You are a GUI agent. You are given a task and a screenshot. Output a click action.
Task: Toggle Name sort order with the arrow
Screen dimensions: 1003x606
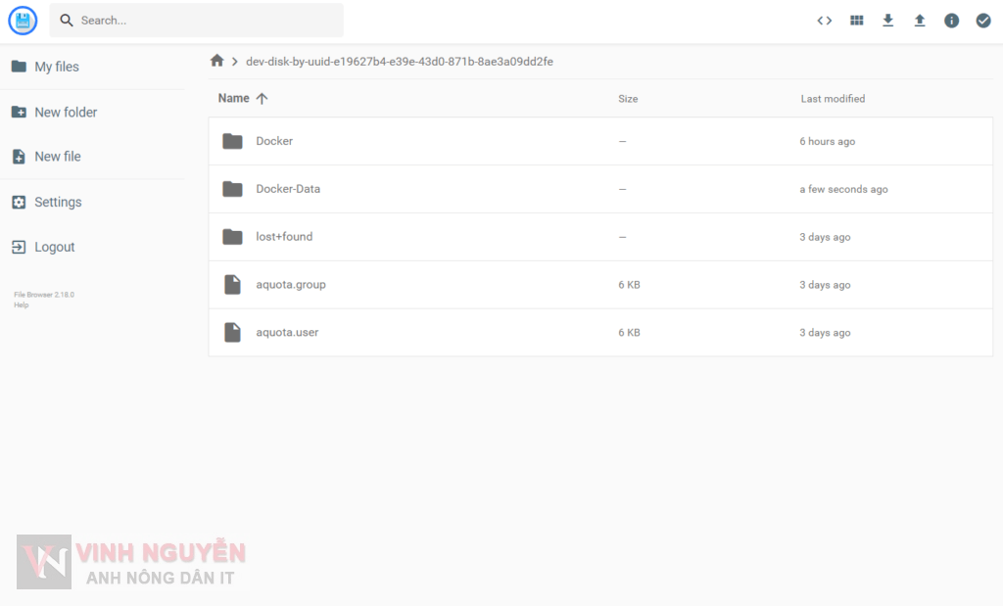pyautogui.click(x=263, y=98)
